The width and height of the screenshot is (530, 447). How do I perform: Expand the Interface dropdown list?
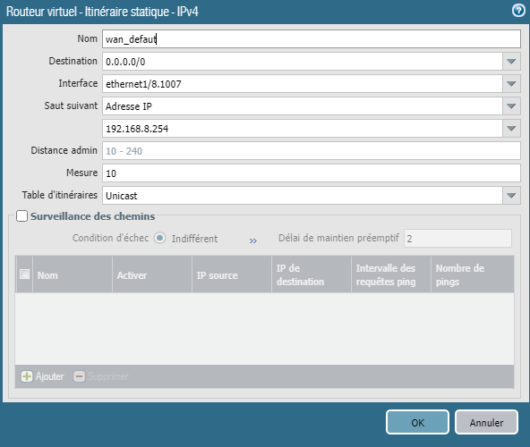click(511, 84)
